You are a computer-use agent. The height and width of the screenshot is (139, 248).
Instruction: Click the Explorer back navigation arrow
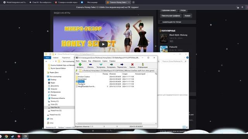pyautogui.click(x=46, y=61)
